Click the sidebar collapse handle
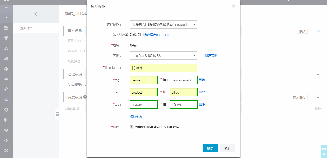The width and height of the screenshot is (327, 158). 57,114
